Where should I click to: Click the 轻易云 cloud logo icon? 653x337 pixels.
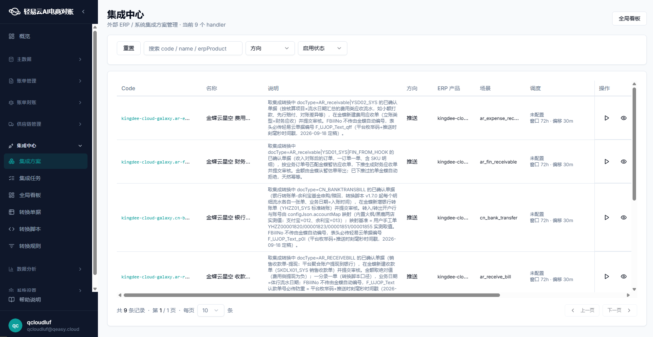click(x=15, y=12)
